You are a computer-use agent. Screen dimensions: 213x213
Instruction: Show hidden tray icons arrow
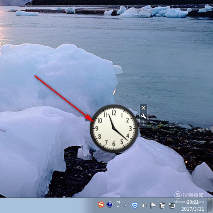click(x=125, y=206)
